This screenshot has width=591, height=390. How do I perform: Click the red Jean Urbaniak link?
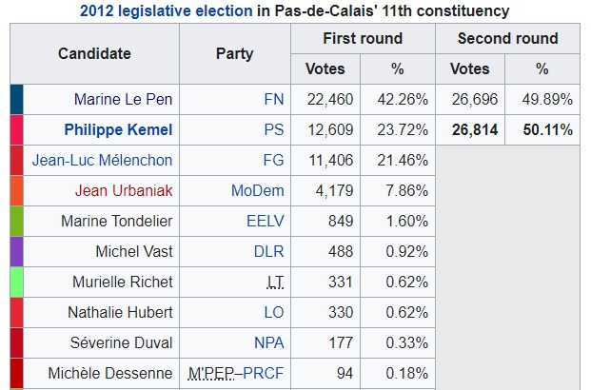[x=124, y=190]
